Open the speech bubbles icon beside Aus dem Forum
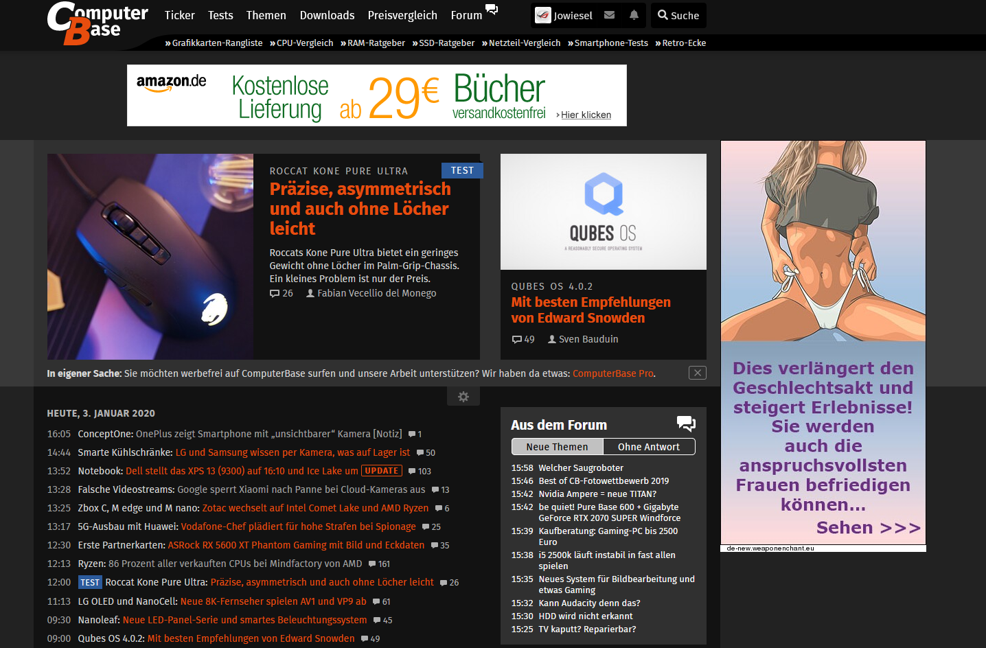The width and height of the screenshot is (986, 648). 686,424
